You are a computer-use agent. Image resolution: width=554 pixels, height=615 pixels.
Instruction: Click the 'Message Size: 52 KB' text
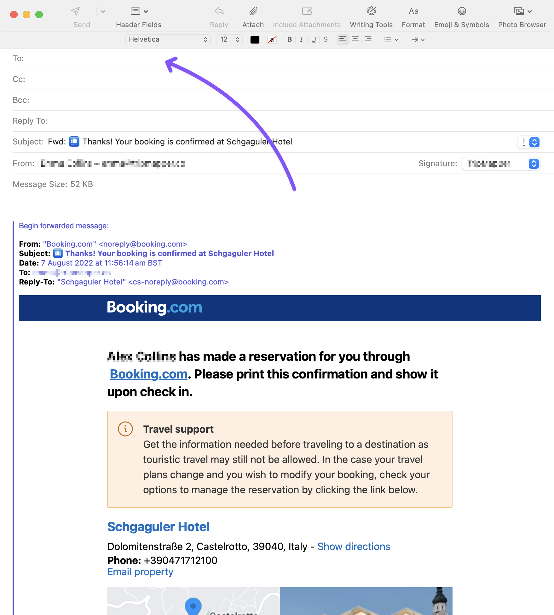point(53,184)
